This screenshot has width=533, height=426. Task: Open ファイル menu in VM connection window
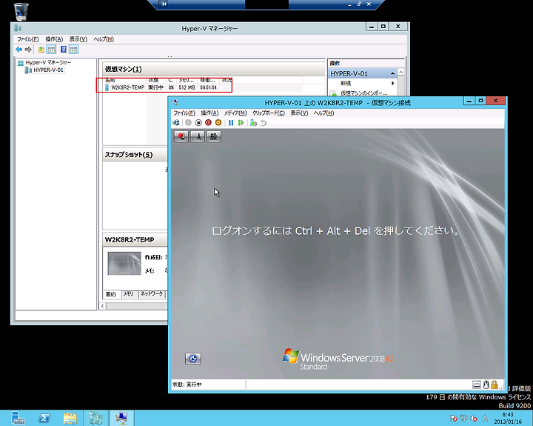184,113
